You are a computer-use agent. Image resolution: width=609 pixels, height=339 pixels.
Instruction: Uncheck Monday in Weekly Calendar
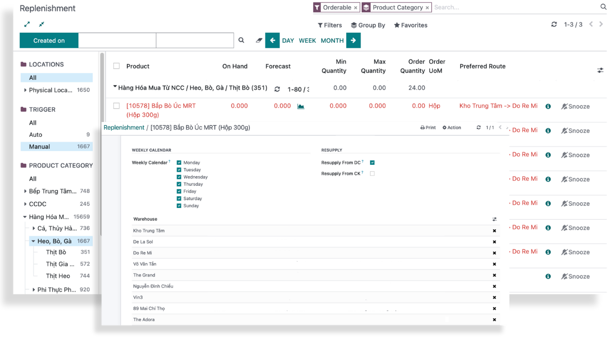tap(179, 162)
